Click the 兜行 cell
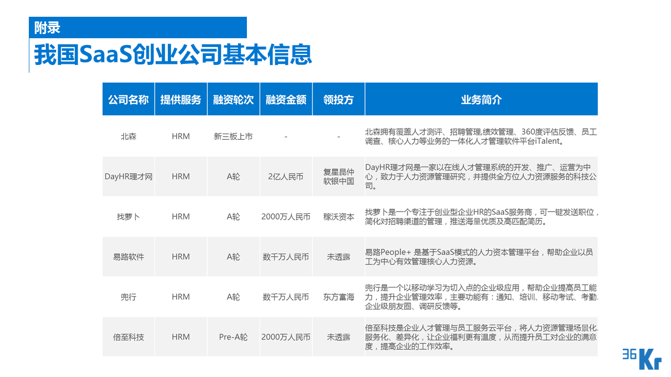Screen dimensions: 671x377 coord(128,296)
